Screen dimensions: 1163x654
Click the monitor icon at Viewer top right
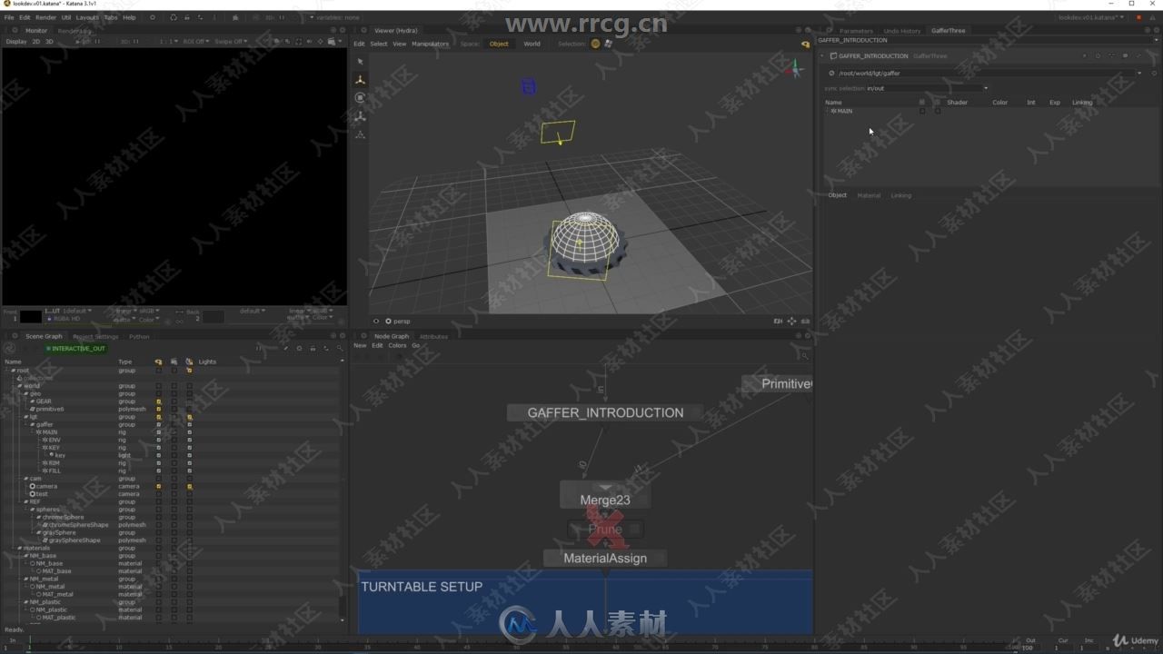pos(805,44)
